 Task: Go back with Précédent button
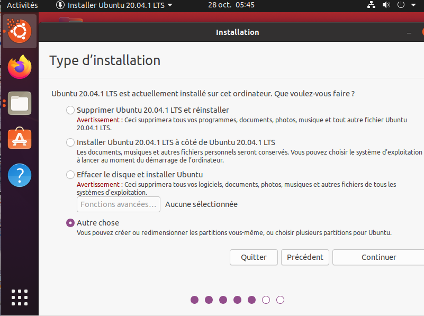point(305,257)
